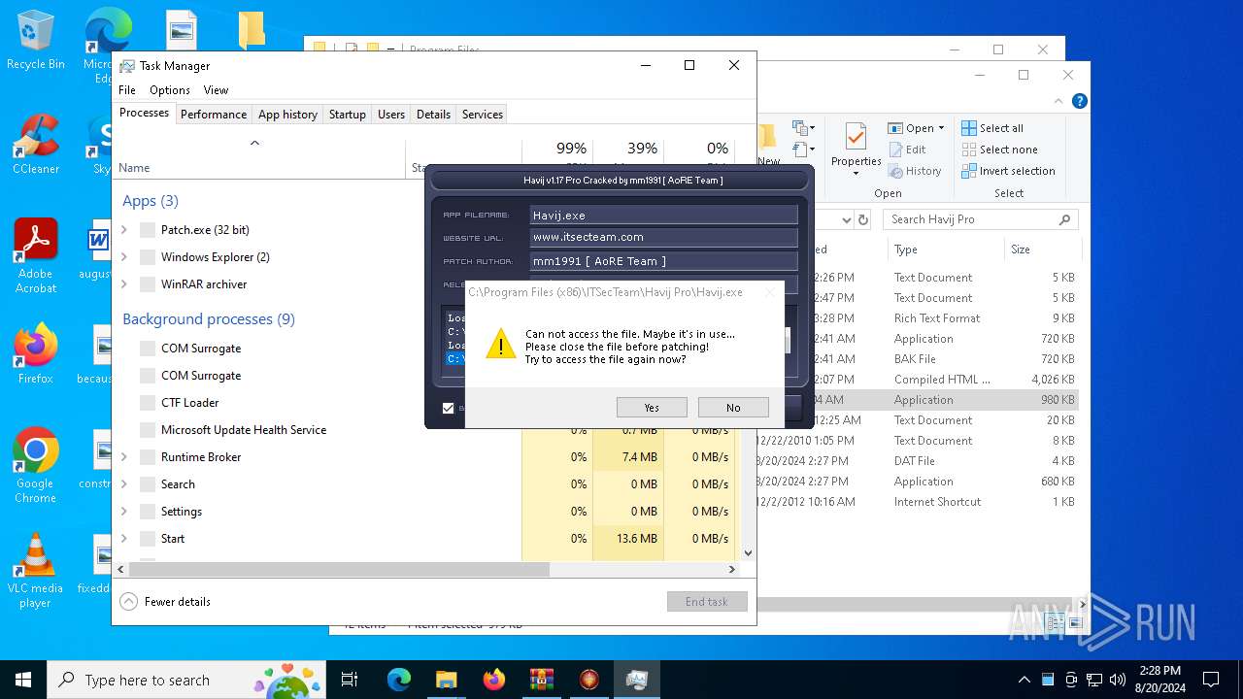The image size is (1243, 699).
Task: Show hidden system tray icons
Action: [x=1024, y=680]
